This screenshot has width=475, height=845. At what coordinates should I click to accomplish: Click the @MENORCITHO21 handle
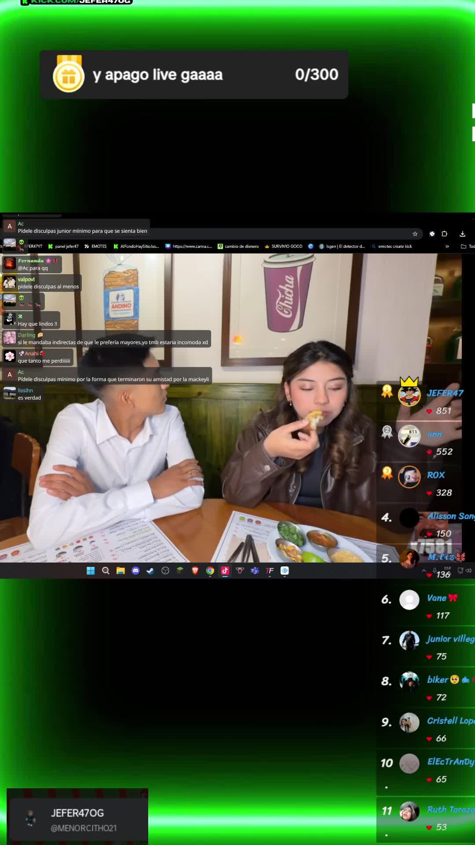pos(84,828)
